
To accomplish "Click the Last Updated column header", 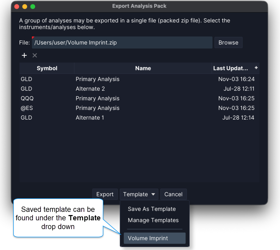I will tap(230, 68).
